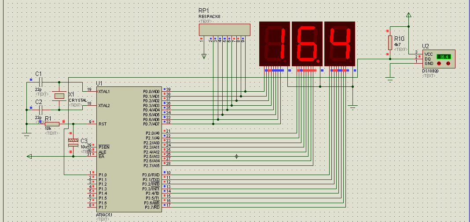
Task: Click the power terminal above R10
Action: click(408, 15)
